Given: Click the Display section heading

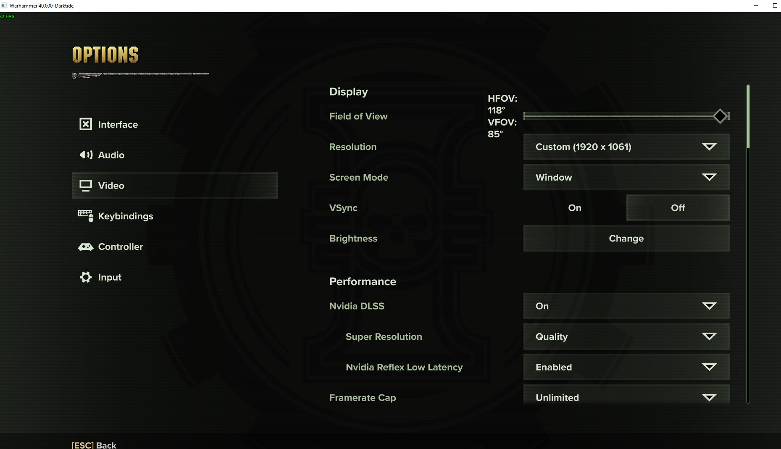Looking at the screenshot, I should point(349,92).
